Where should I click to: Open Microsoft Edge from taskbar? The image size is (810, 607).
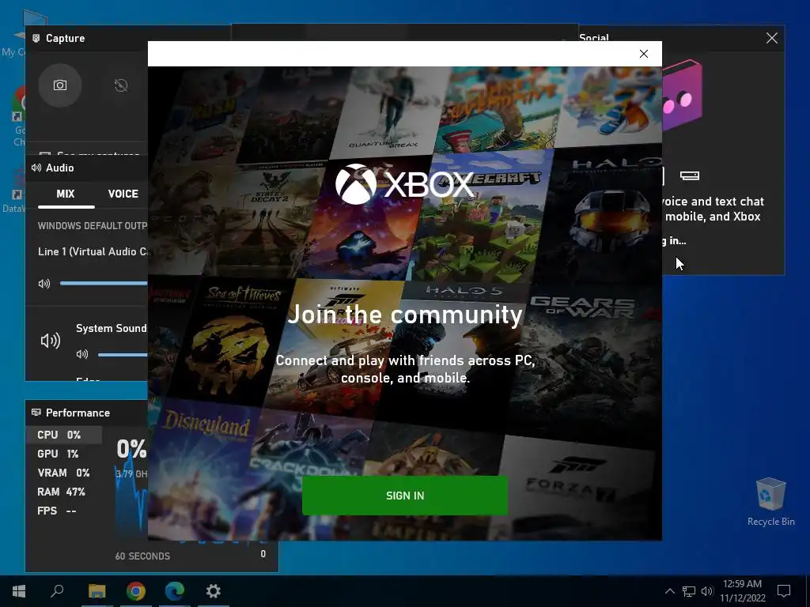(175, 591)
